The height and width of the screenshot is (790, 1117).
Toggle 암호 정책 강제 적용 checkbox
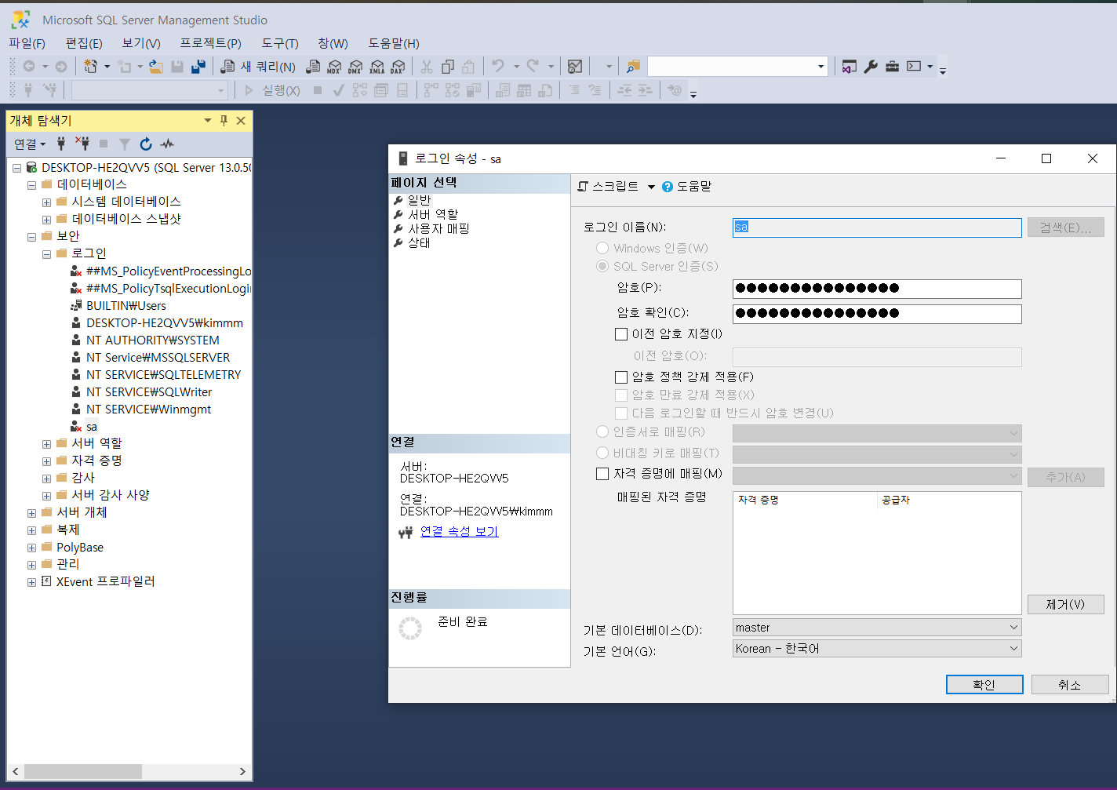[621, 377]
